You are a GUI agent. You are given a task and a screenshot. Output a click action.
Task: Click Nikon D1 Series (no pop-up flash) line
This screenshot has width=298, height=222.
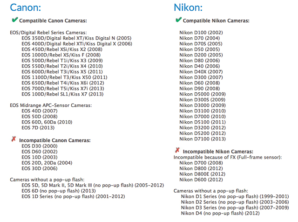(235, 196)
